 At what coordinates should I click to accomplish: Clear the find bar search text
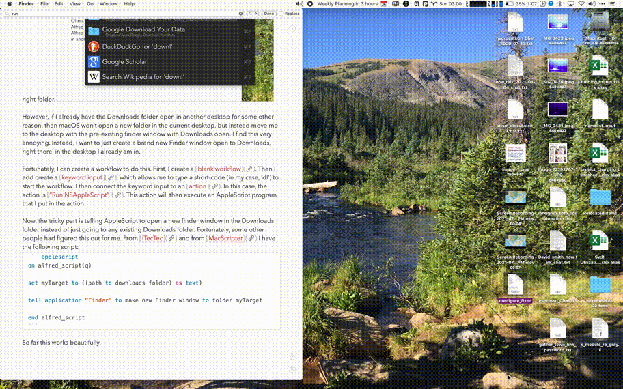pyautogui.click(x=240, y=14)
